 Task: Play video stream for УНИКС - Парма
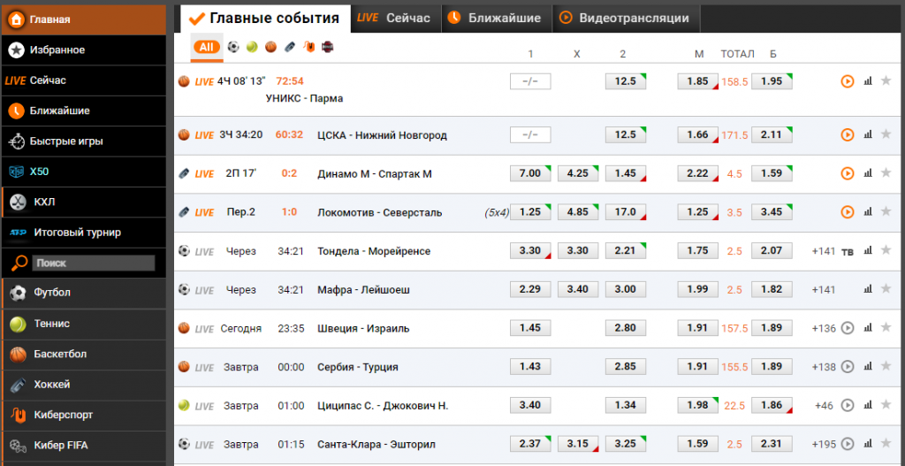pos(847,81)
